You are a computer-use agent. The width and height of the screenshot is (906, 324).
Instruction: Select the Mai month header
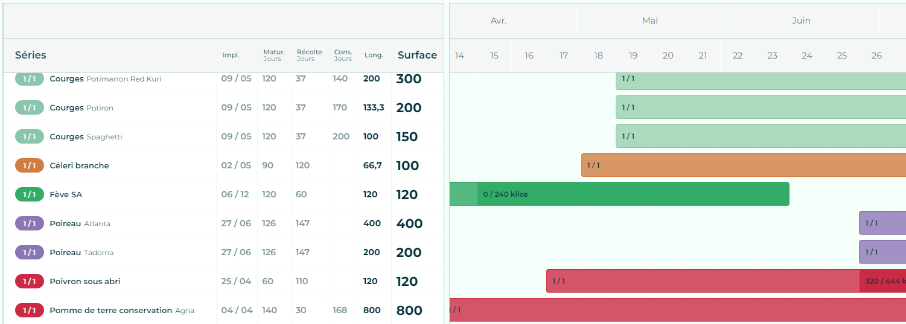click(x=649, y=21)
